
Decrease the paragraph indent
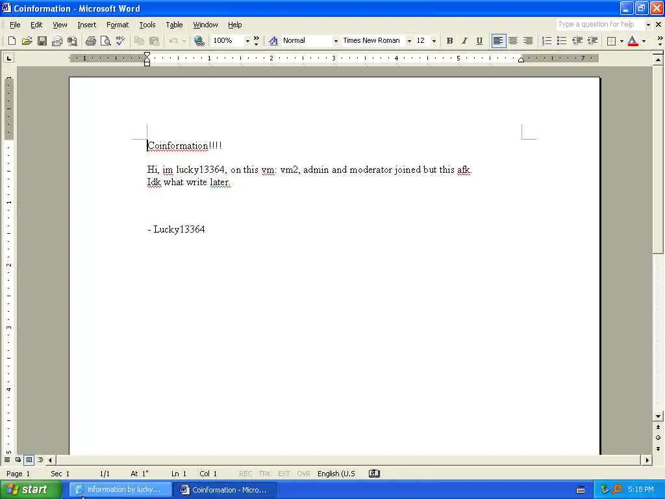(x=577, y=41)
